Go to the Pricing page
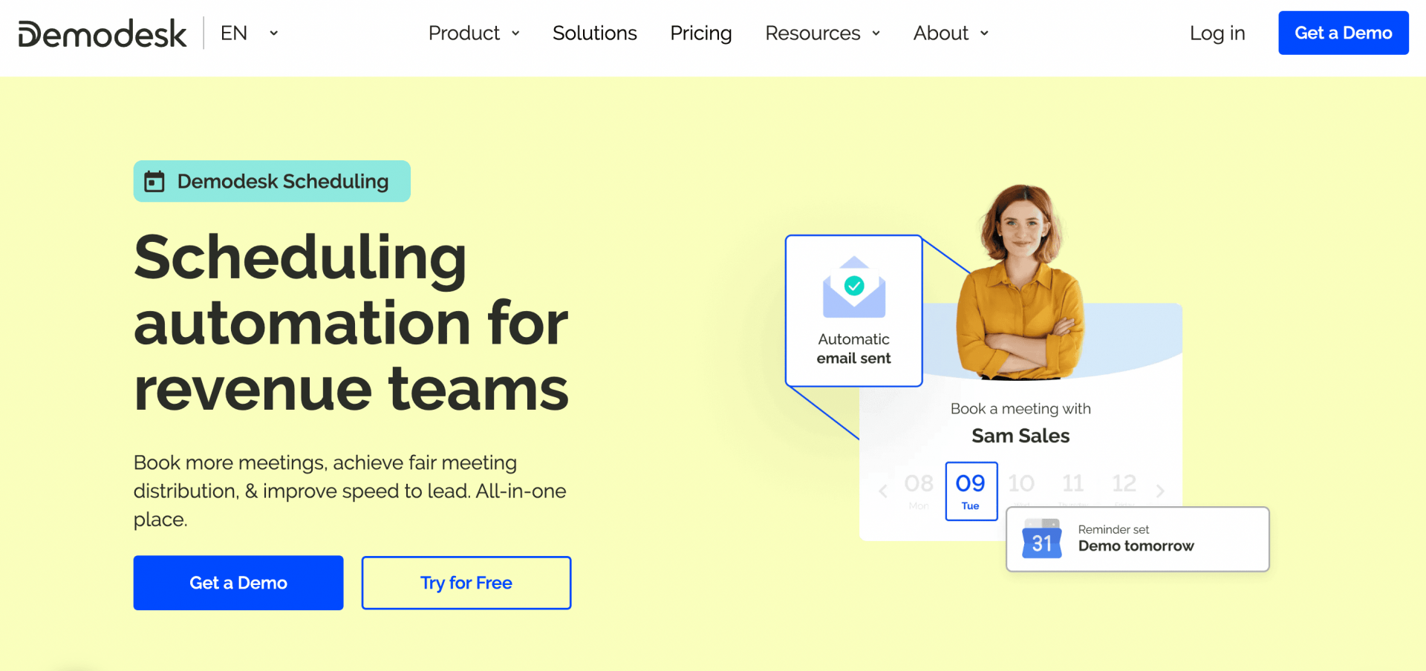This screenshot has width=1426, height=671. click(x=700, y=33)
